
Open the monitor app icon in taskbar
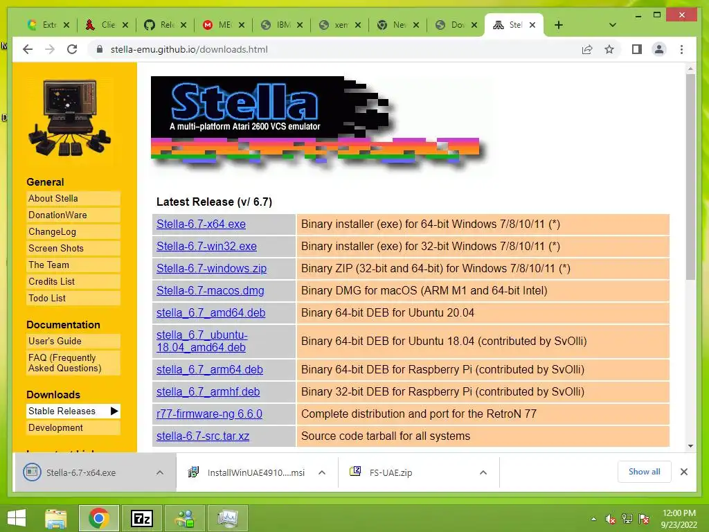[x=227, y=518]
